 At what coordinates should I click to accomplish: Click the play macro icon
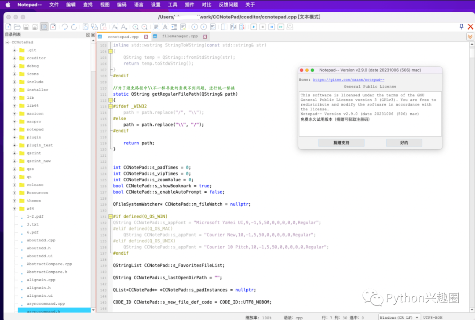click(x=254, y=27)
